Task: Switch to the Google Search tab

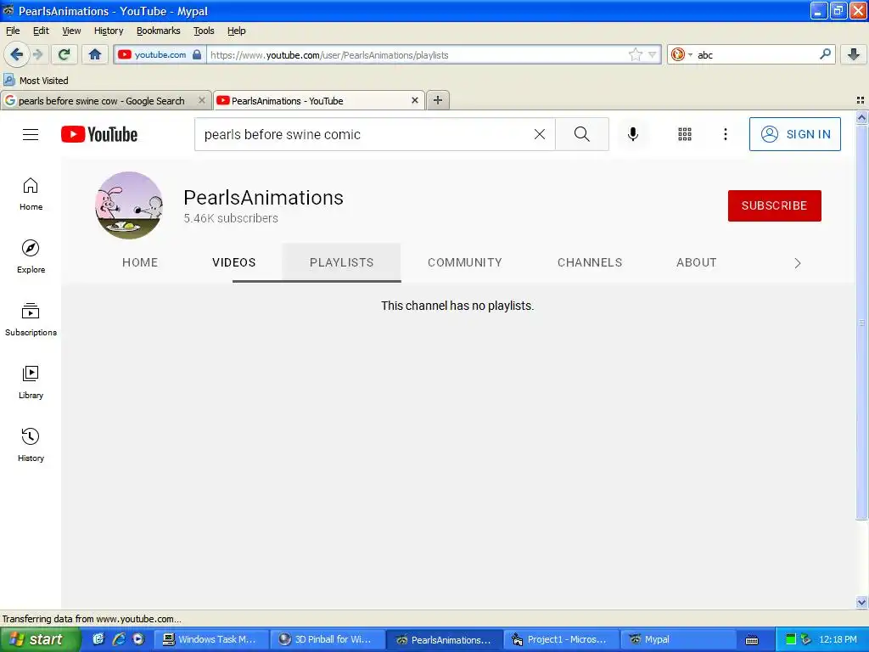Action: pyautogui.click(x=102, y=101)
